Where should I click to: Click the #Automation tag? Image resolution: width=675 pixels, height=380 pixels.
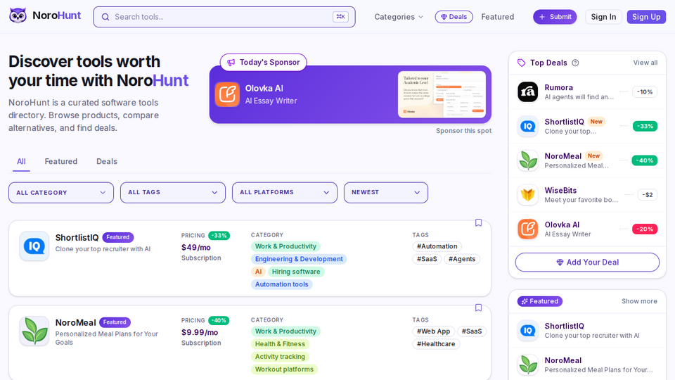[437, 246]
